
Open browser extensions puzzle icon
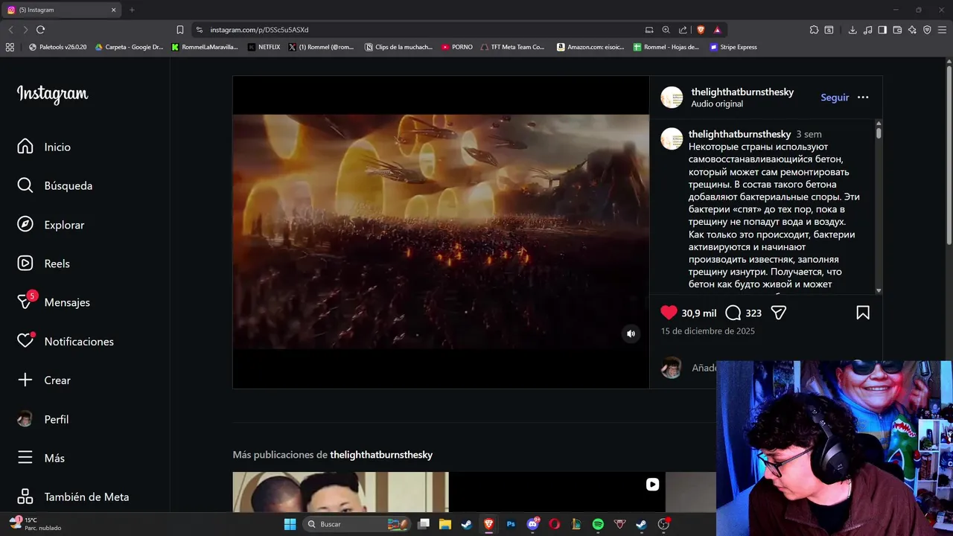click(814, 30)
